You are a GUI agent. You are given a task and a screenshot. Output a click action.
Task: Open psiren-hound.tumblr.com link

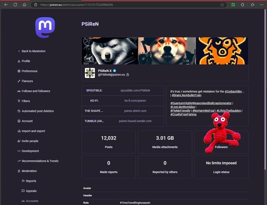[135, 121]
